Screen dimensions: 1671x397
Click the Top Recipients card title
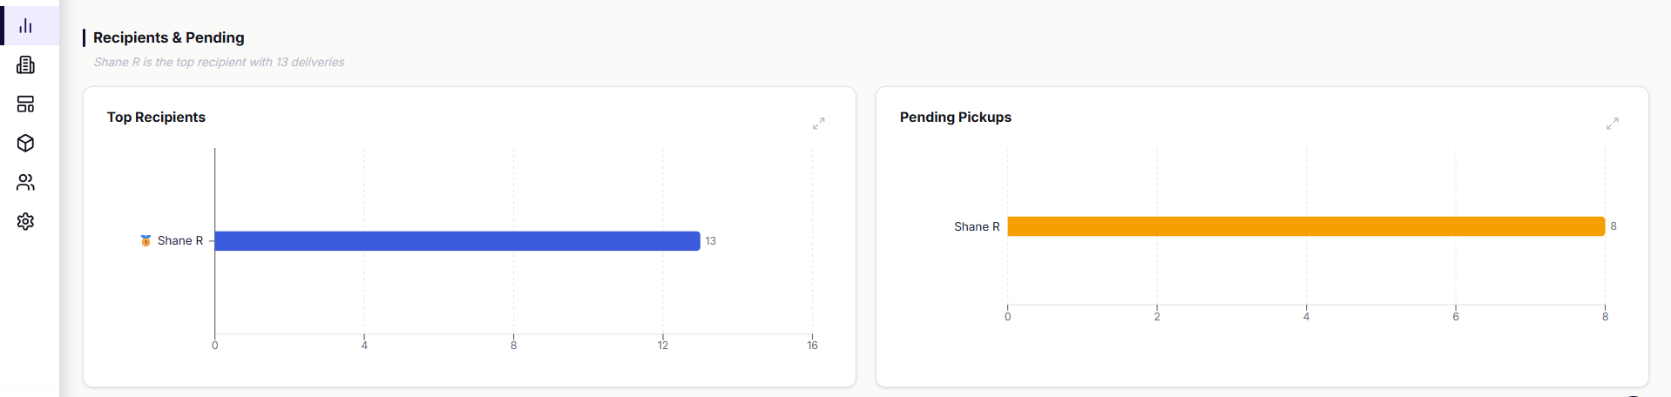(x=156, y=117)
